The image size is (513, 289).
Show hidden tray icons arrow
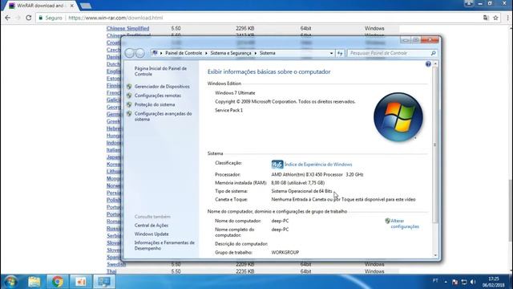click(x=446, y=282)
